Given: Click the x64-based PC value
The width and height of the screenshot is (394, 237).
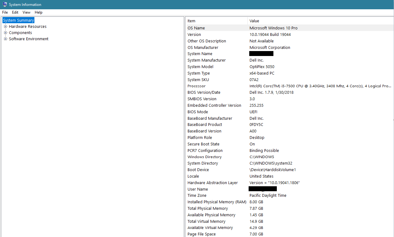Looking at the screenshot, I should pos(262,73).
